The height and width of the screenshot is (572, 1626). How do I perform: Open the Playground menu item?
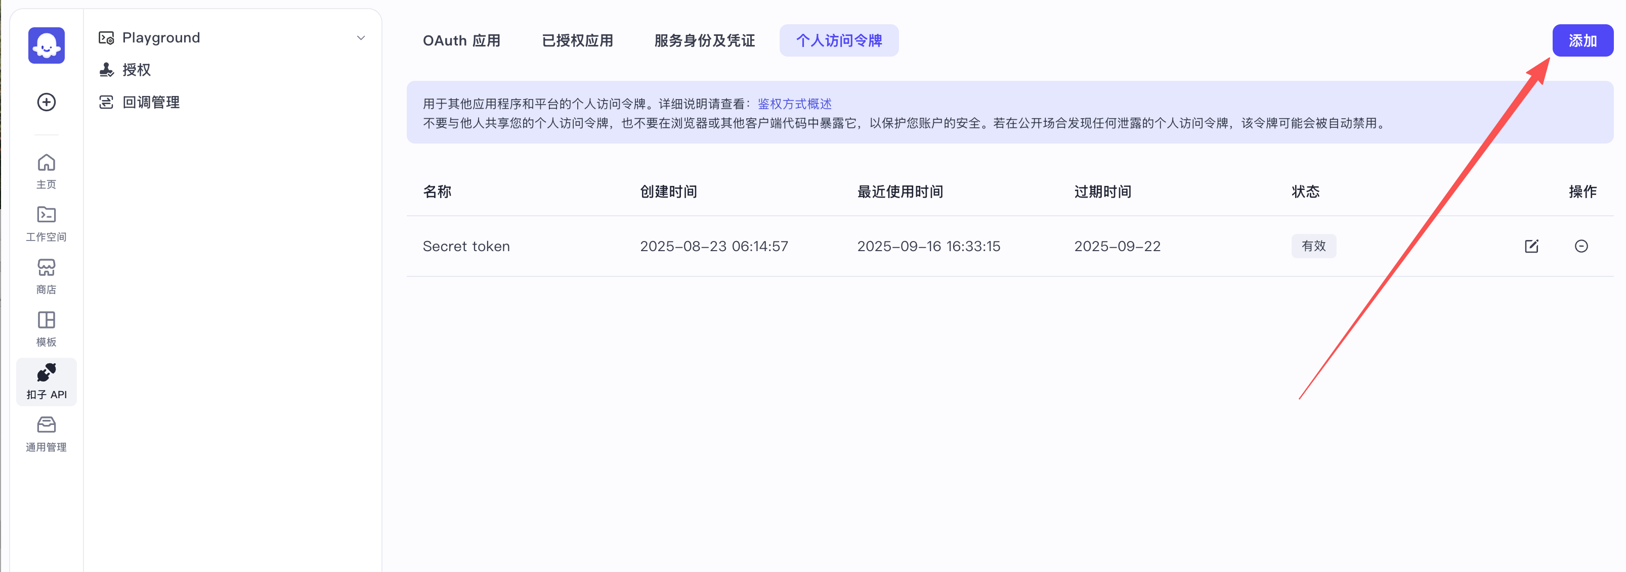coord(161,38)
